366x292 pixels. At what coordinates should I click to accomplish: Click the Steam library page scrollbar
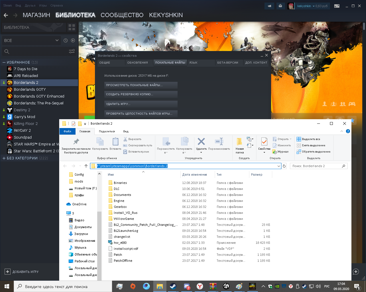click(x=364, y=26)
